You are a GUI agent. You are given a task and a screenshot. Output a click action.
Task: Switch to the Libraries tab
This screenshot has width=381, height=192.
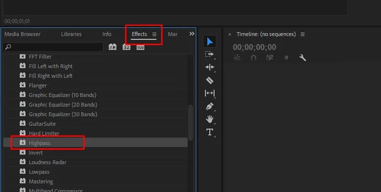pyautogui.click(x=71, y=34)
